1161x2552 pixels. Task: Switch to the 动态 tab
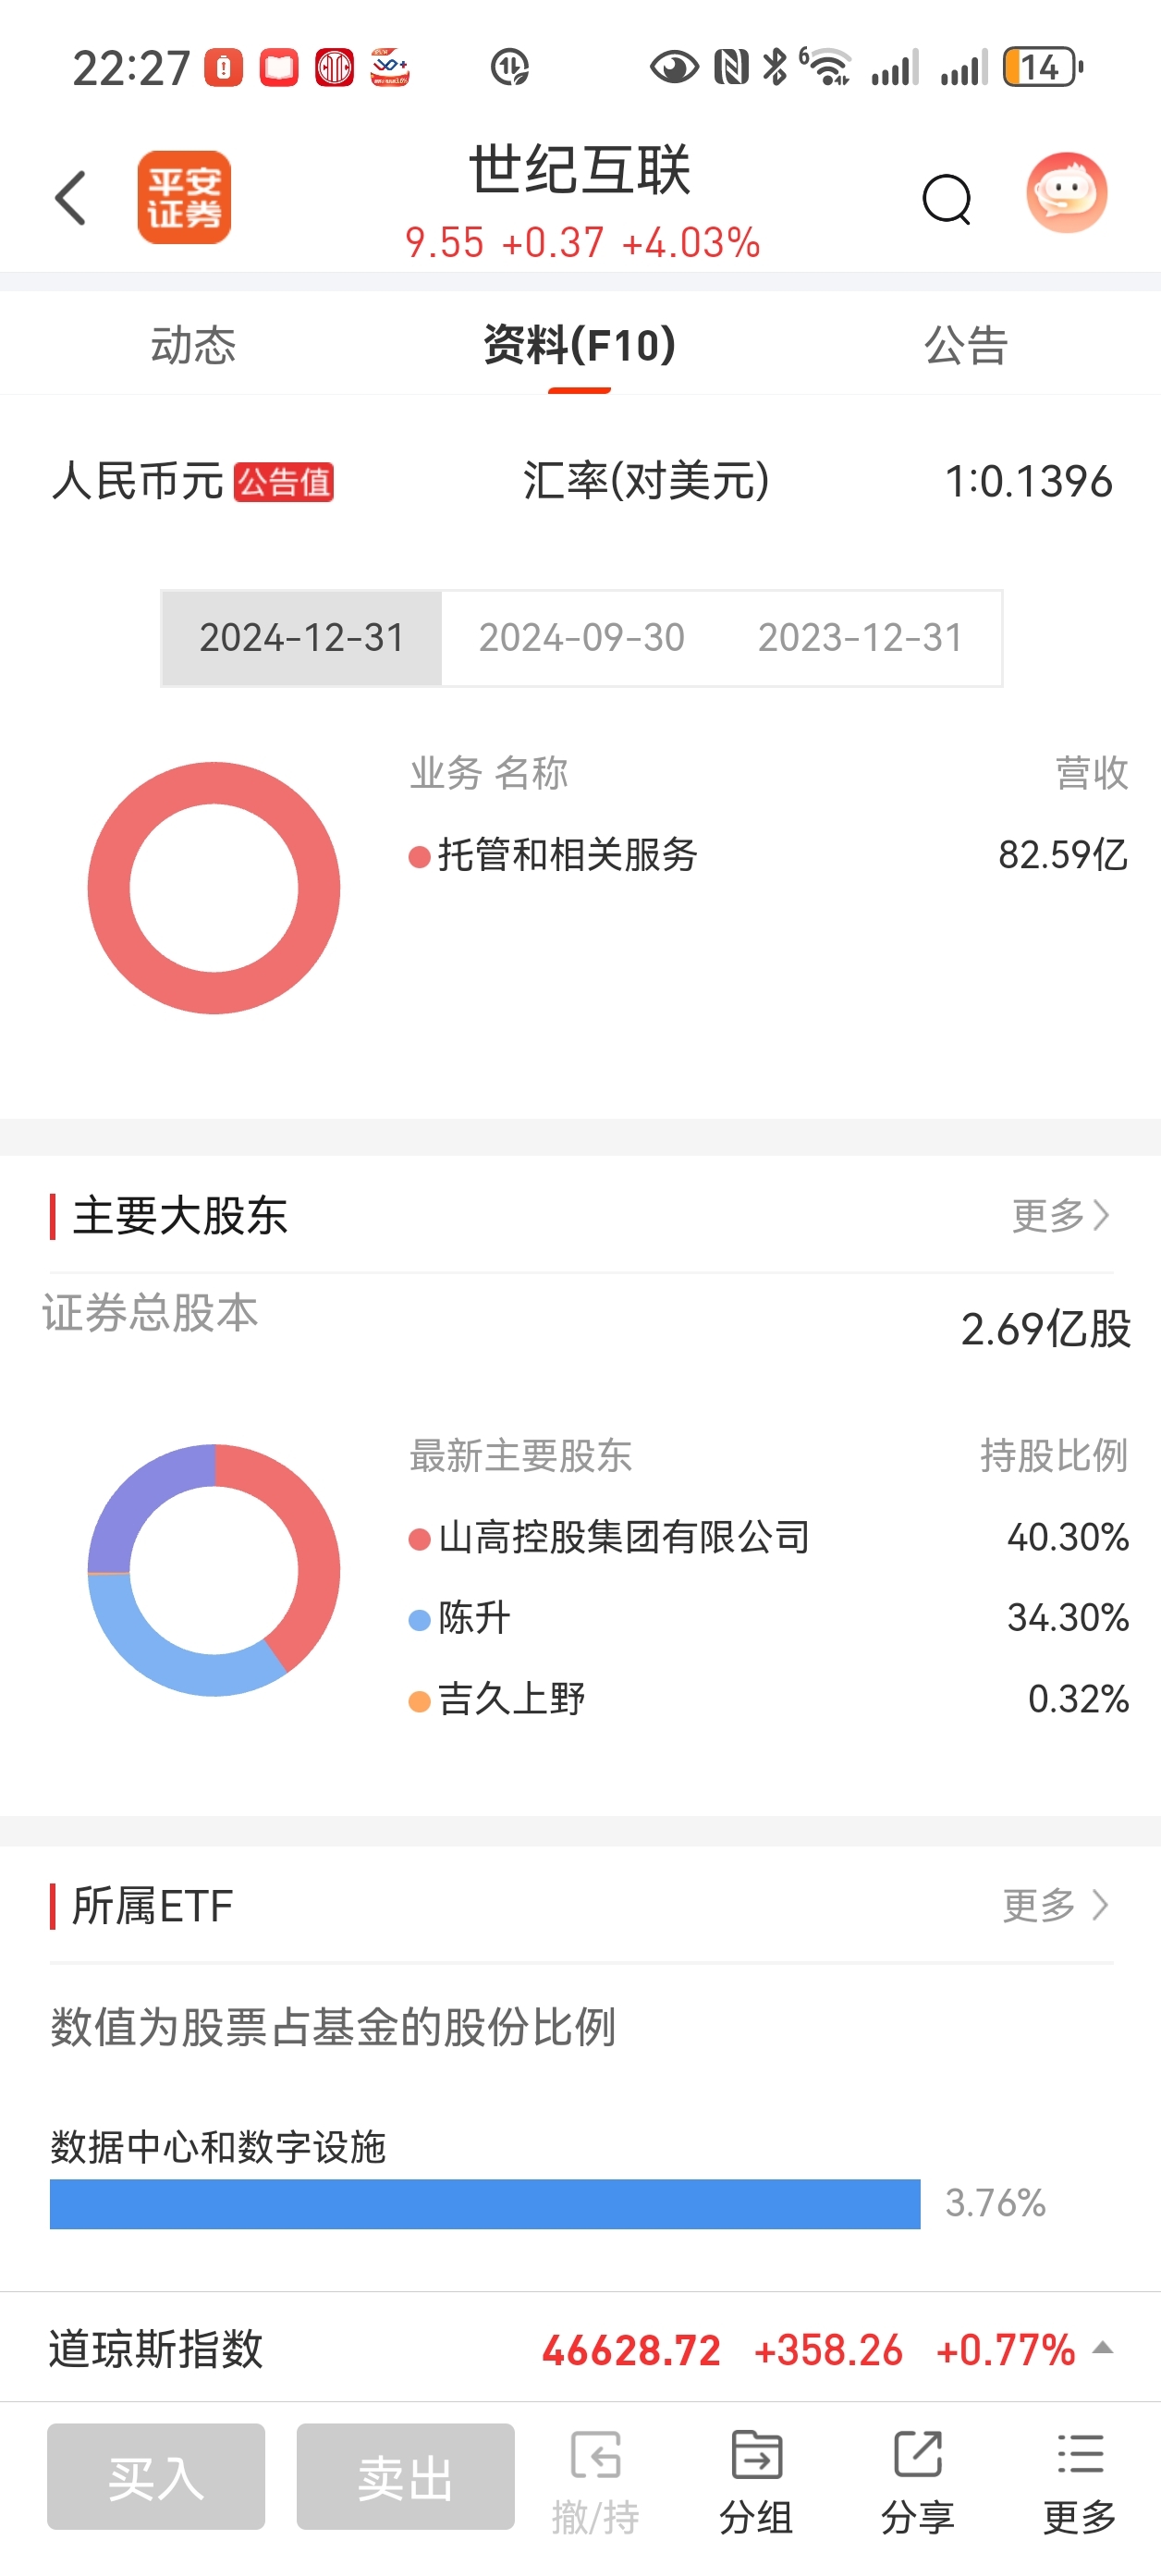193,345
